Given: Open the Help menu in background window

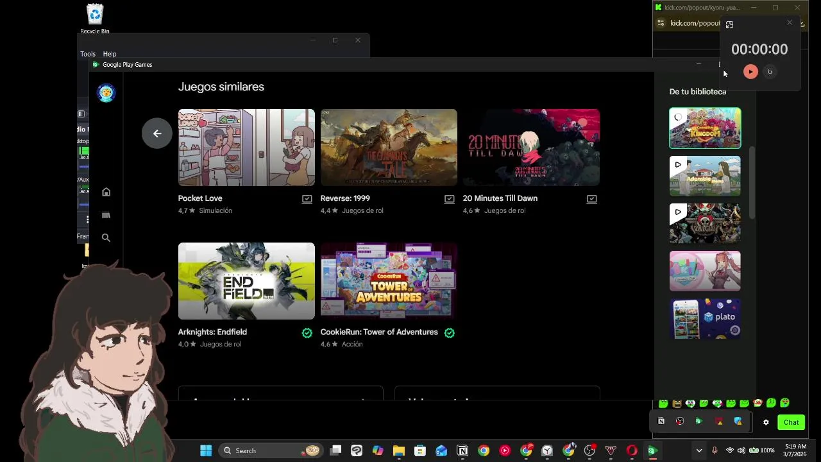Looking at the screenshot, I should (110, 54).
